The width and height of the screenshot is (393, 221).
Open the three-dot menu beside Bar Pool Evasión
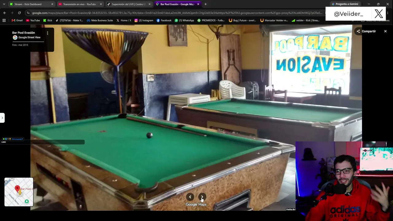point(47,33)
